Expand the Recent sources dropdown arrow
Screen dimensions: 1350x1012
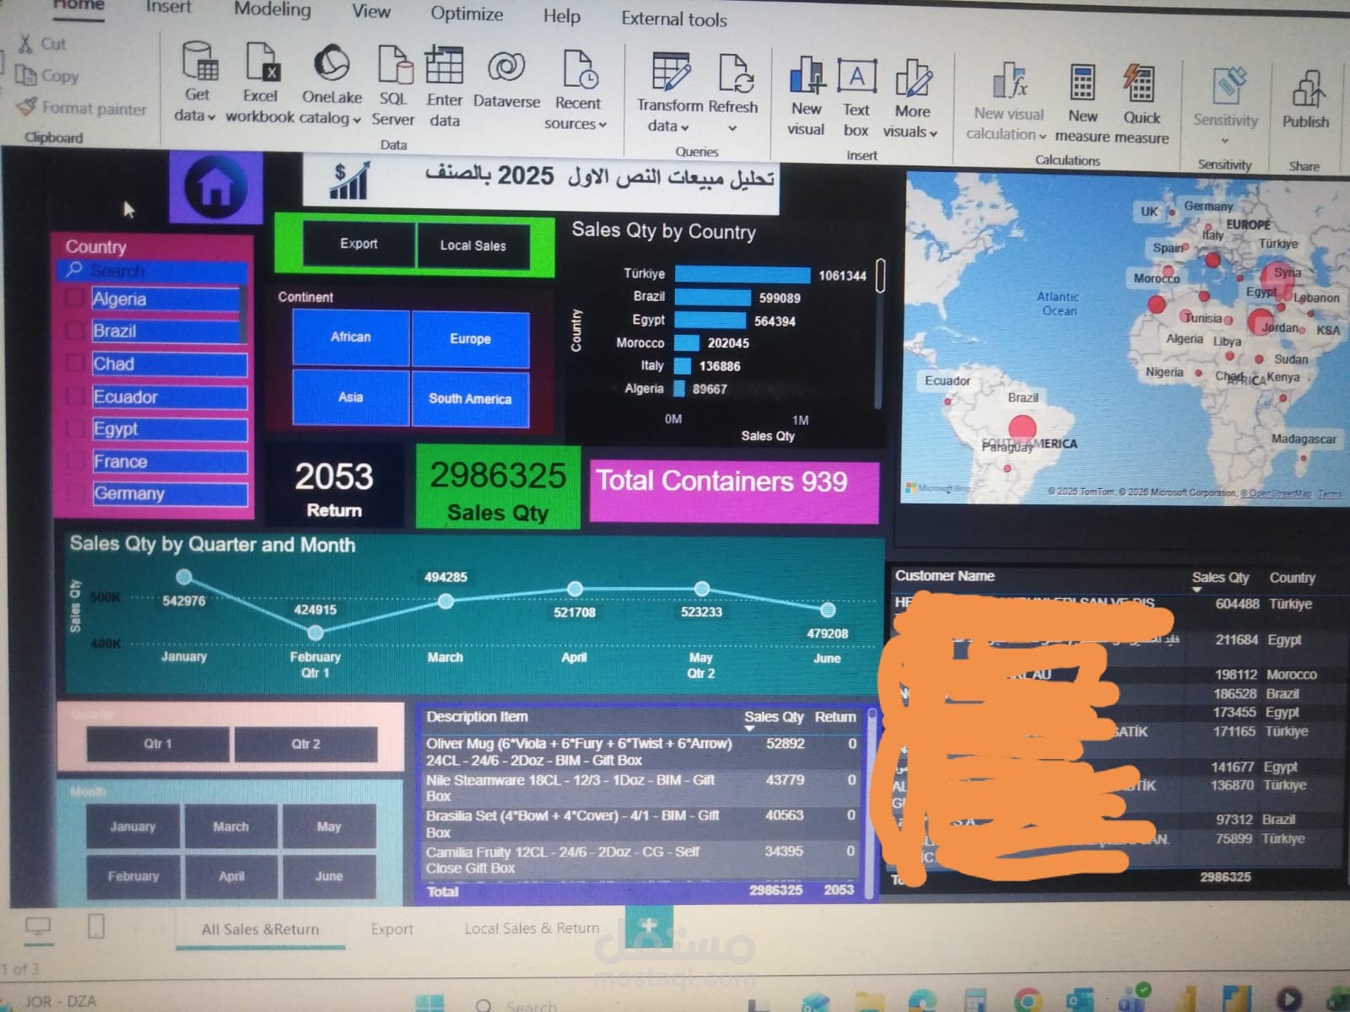[602, 125]
